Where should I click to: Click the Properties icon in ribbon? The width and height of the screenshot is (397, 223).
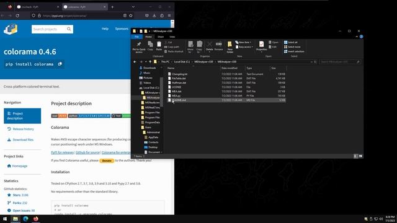pyautogui.click(x=261, y=45)
